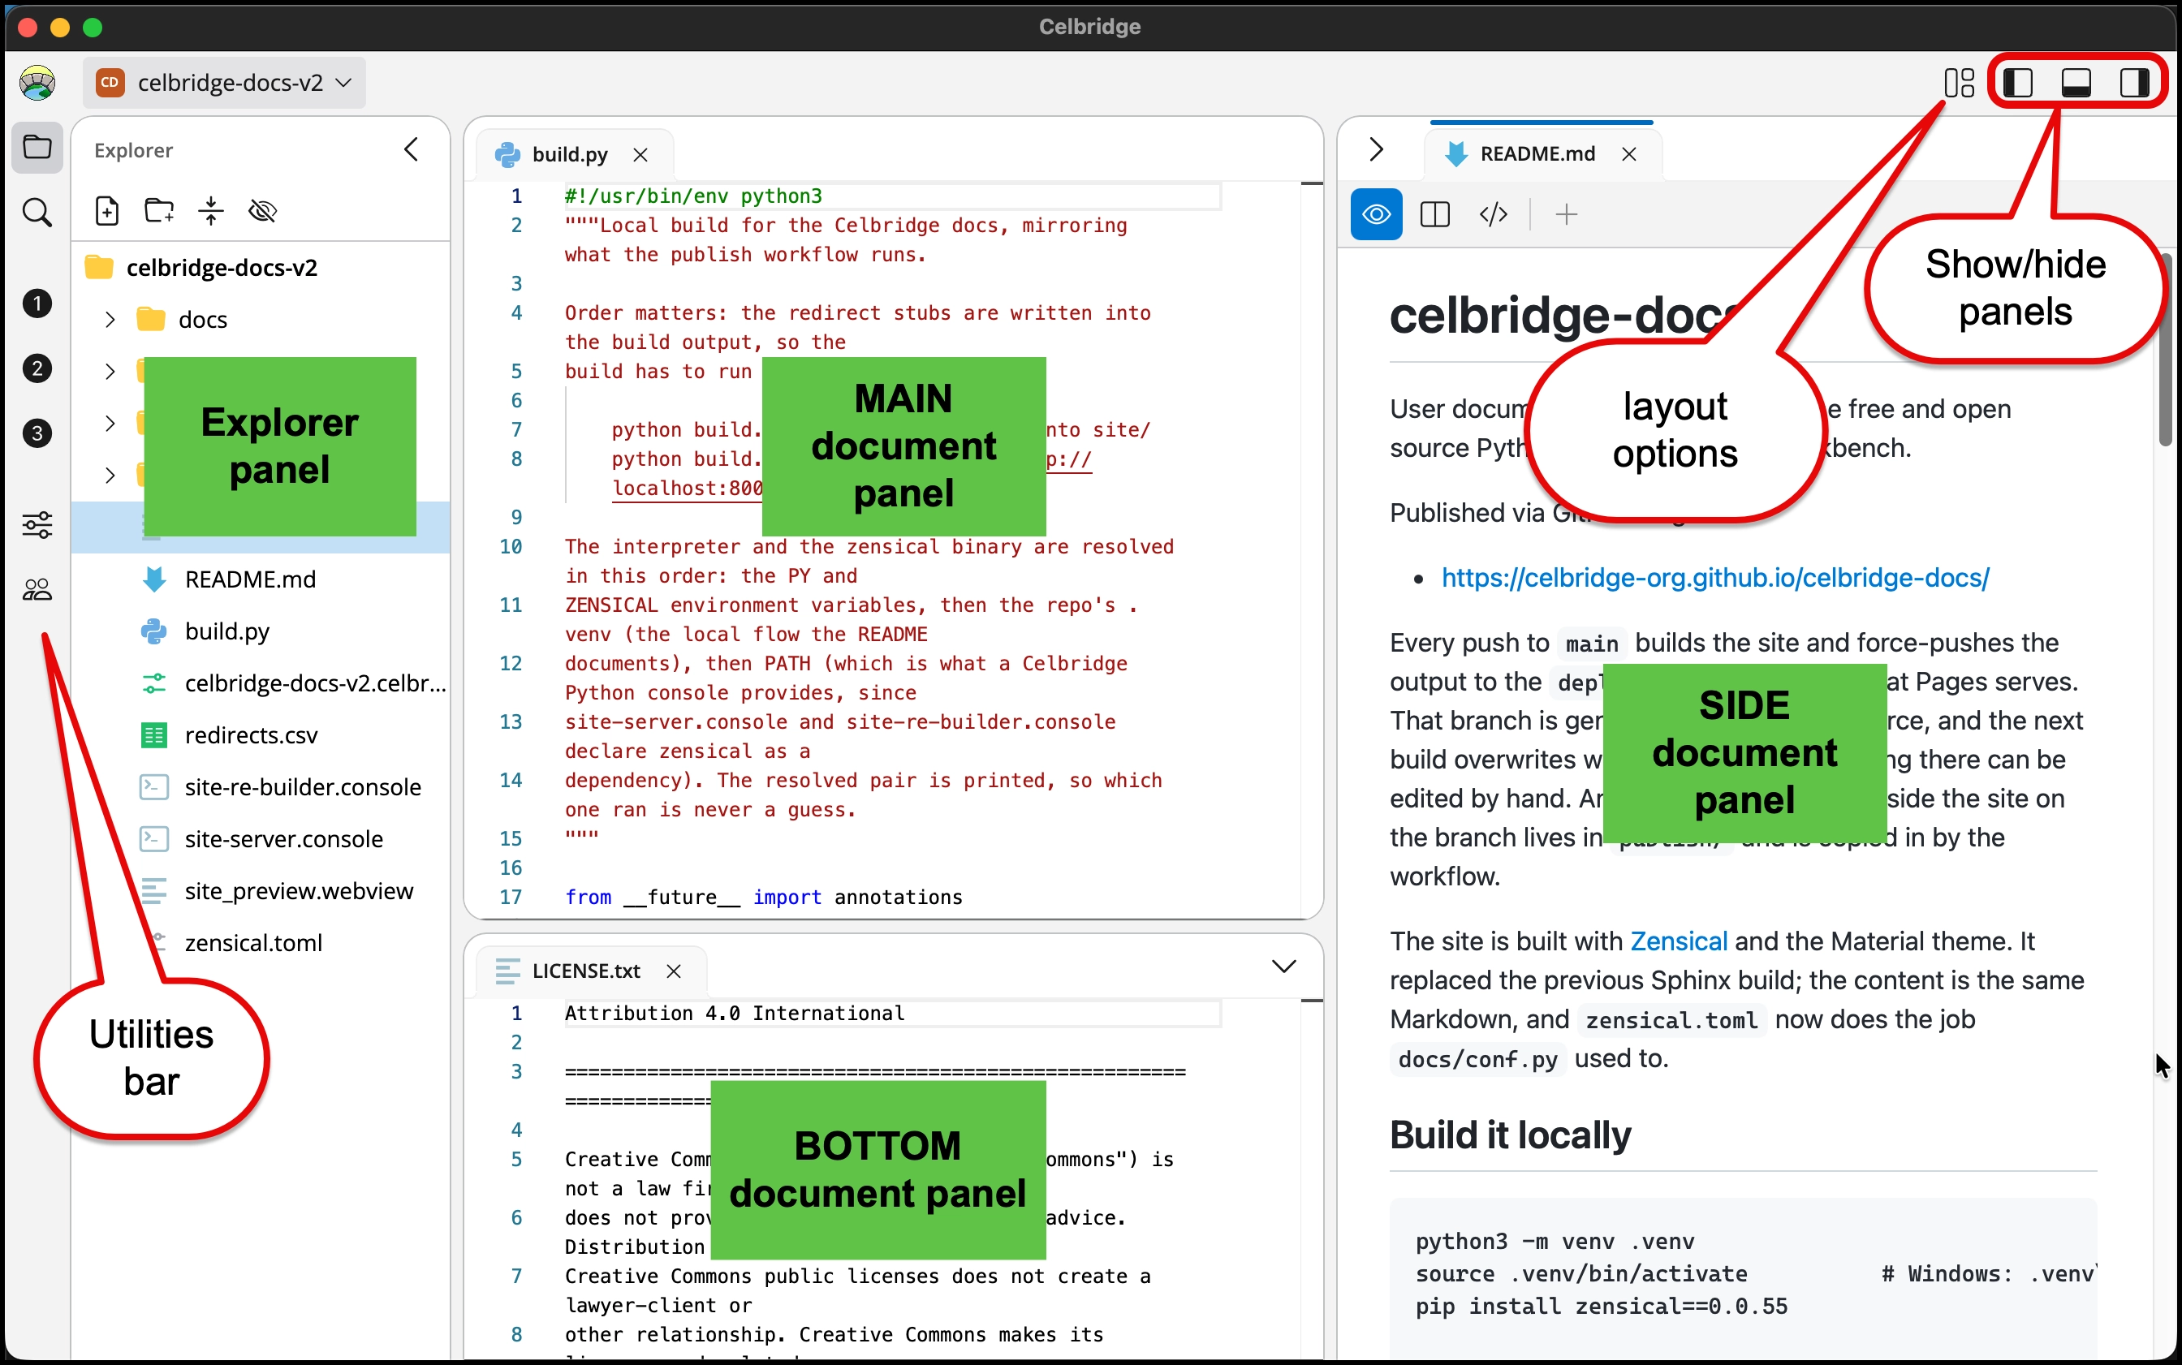Open the Explorer folder icon in utilities bar
The height and width of the screenshot is (1365, 2182).
[x=37, y=147]
